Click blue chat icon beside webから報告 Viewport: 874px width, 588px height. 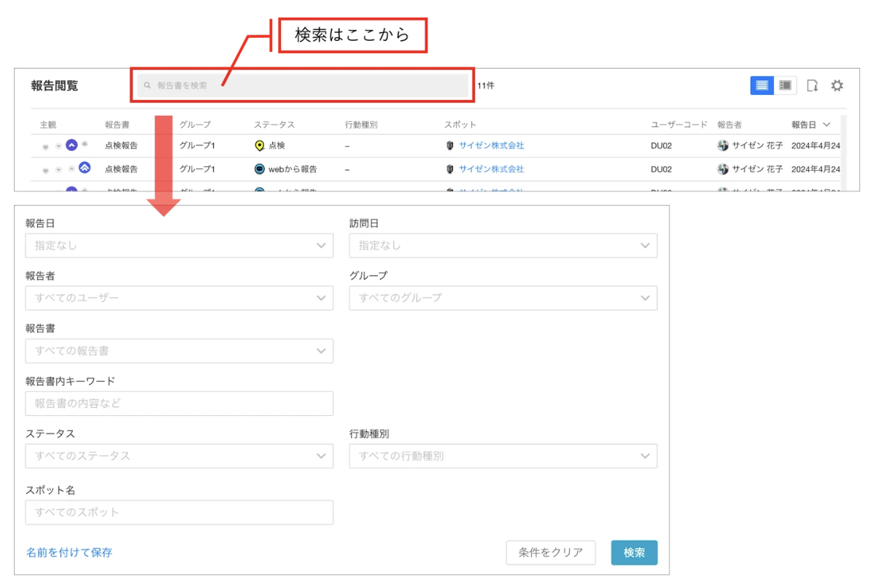coord(259,169)
